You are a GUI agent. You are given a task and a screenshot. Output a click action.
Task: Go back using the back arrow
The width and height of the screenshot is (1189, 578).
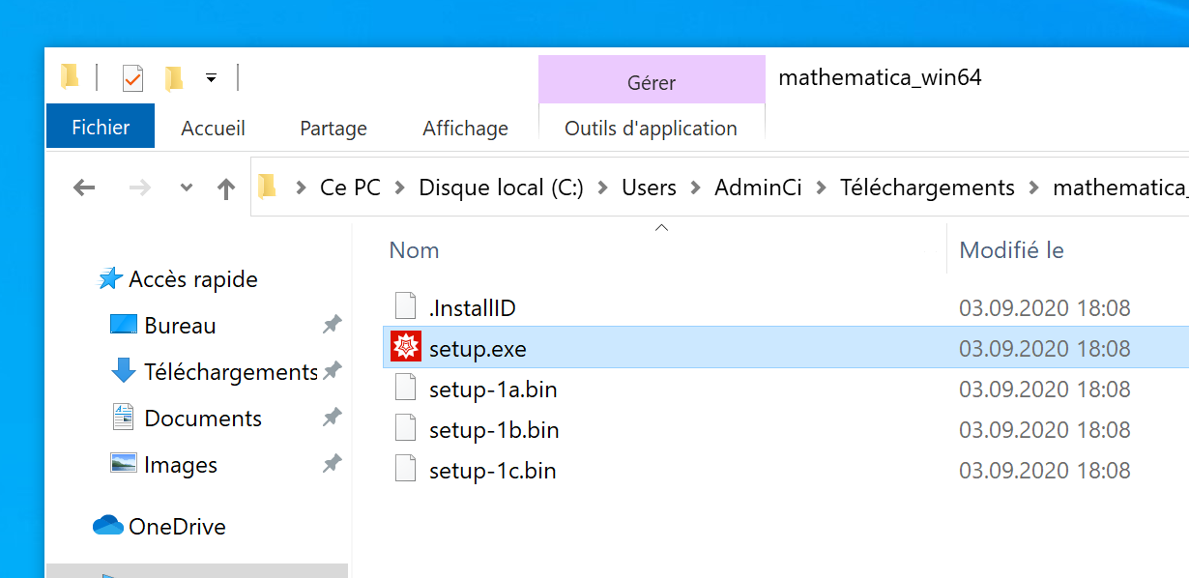pyautogui.click(x=85, y=188)
